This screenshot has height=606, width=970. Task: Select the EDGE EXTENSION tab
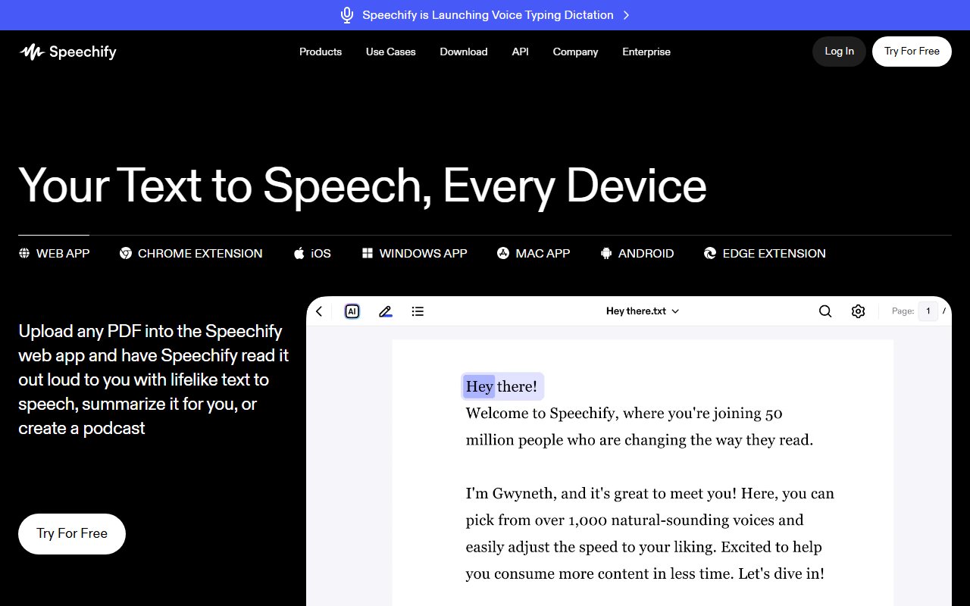click(765, 253)
